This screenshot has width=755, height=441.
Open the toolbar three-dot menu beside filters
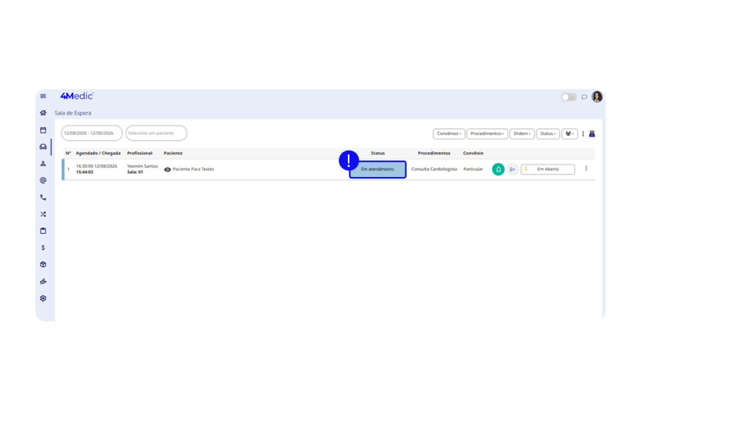582,133
